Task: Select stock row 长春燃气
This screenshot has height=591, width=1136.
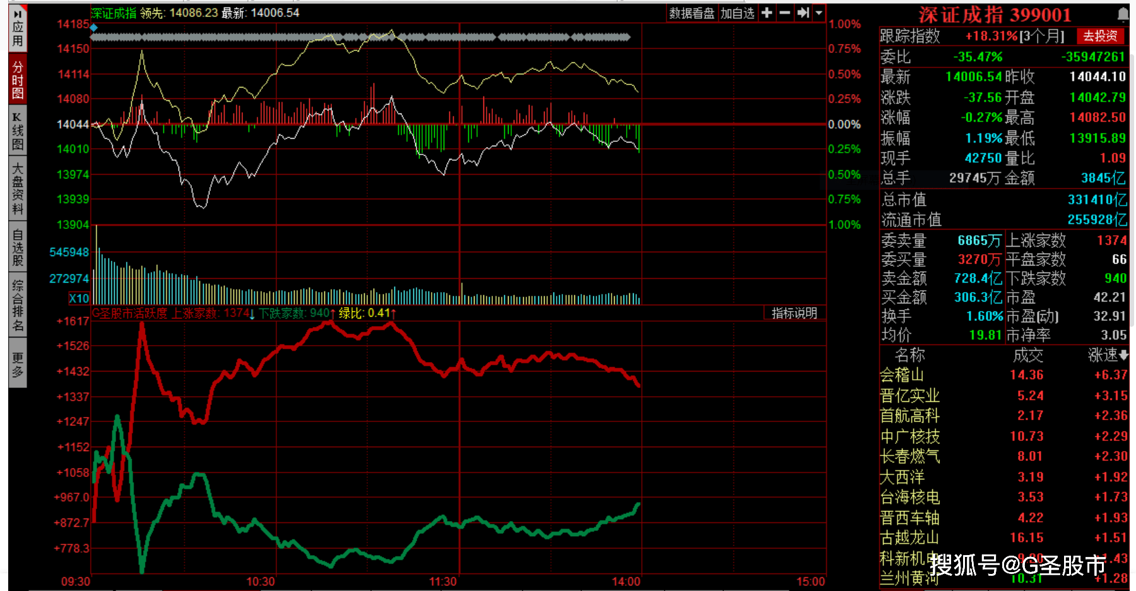Action: point(1003,456)
